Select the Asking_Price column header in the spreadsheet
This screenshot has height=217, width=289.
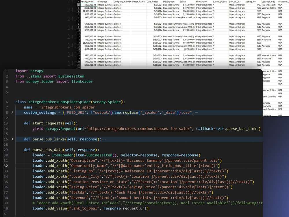[x=89, y=1]
